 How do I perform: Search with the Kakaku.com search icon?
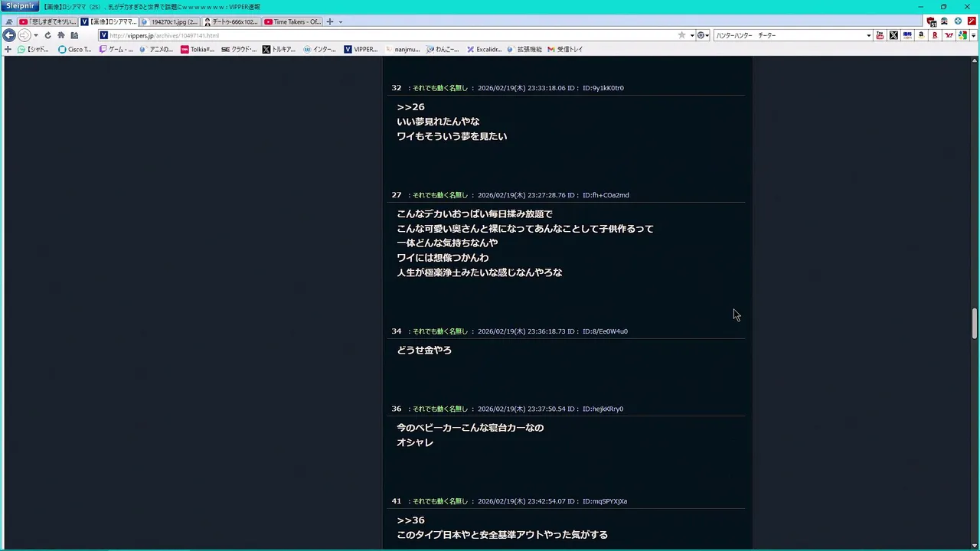point(907,35)
